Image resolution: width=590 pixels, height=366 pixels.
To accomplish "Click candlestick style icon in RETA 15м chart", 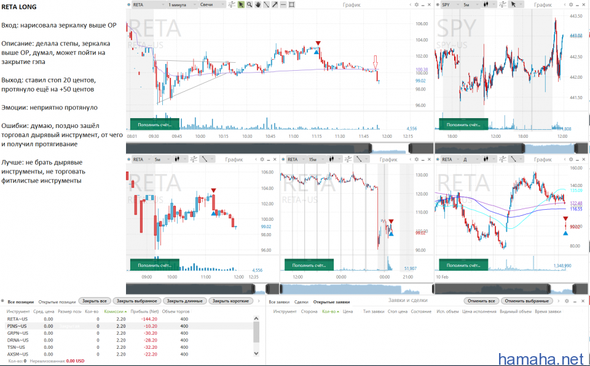I will coord(331,159).
